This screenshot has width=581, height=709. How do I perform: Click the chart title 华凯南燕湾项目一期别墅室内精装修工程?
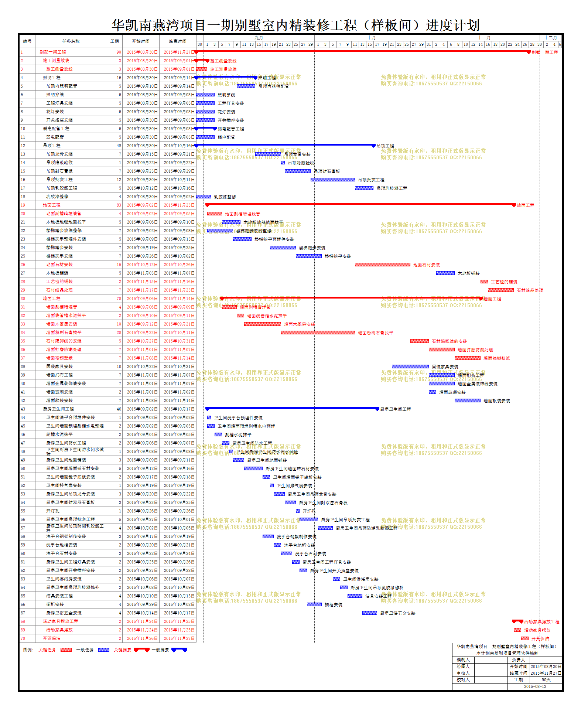pos(296,25)
